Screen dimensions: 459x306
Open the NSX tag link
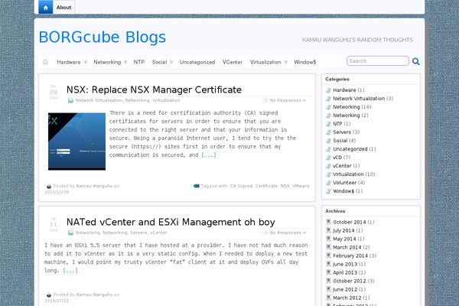285,186
